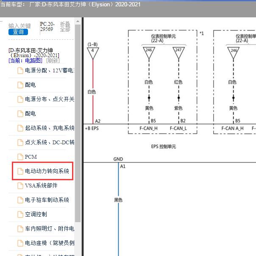The image size is (256, 256).
Task: Open first 配电 document icon
Action: point(20,85)
